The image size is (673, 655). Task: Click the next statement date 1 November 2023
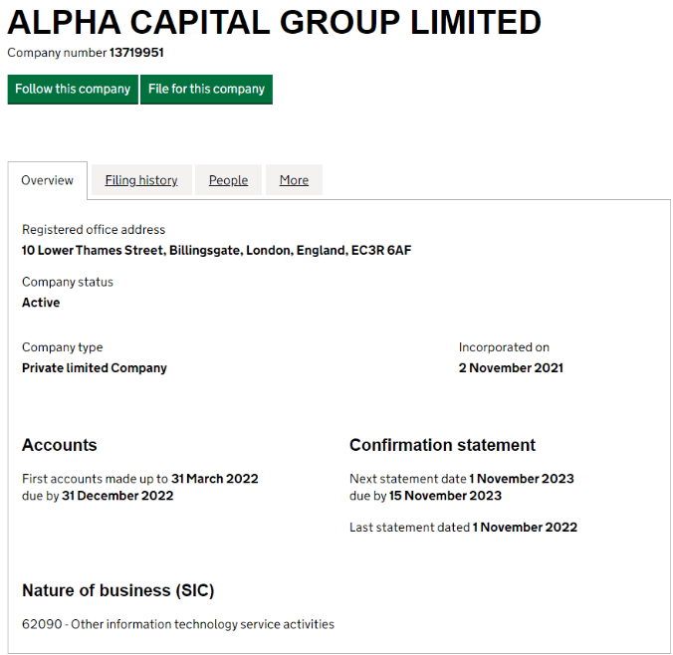point(522,479)
